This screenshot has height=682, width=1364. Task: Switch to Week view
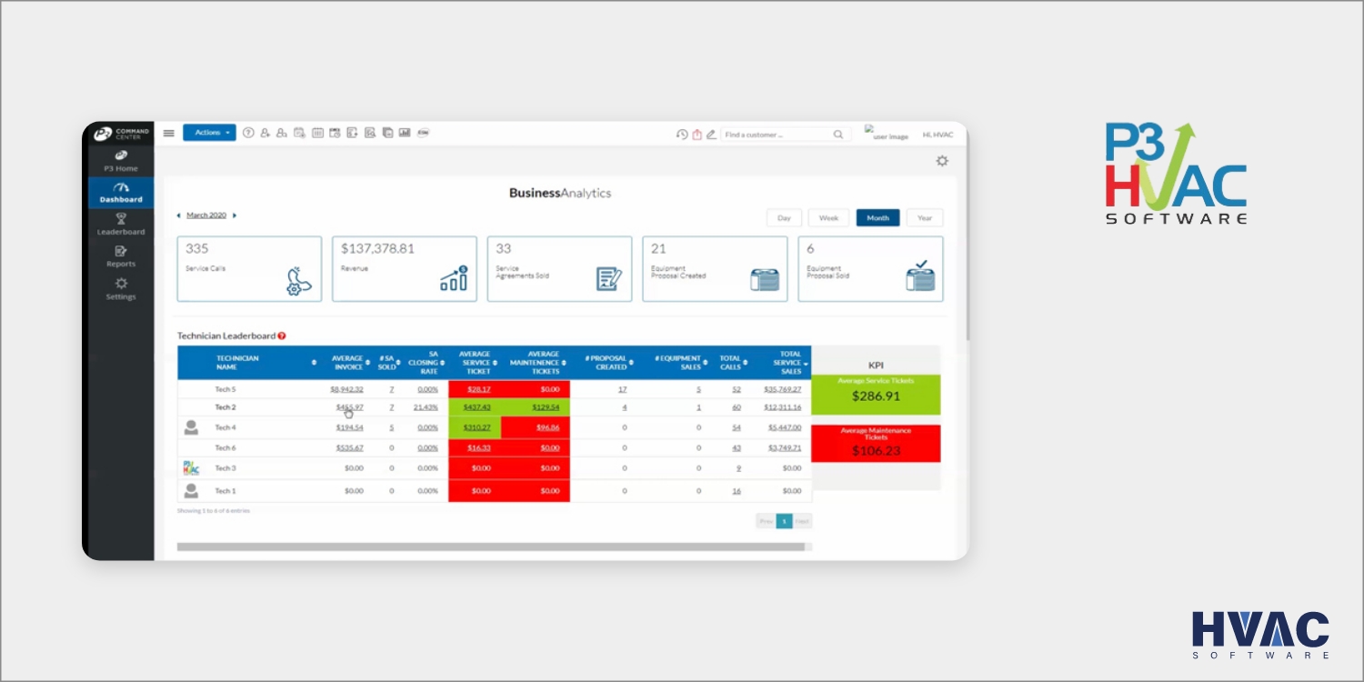(x=828, y=218)
